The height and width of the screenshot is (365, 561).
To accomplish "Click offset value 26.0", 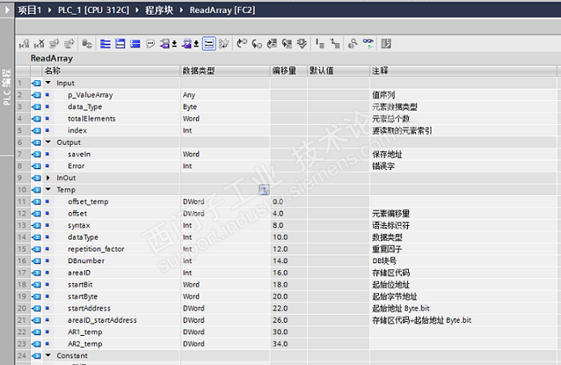I will (280, 320).
